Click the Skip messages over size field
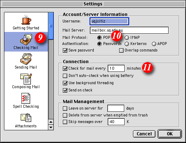This screenshot has height=143, width=186. [x=116, y=122]
